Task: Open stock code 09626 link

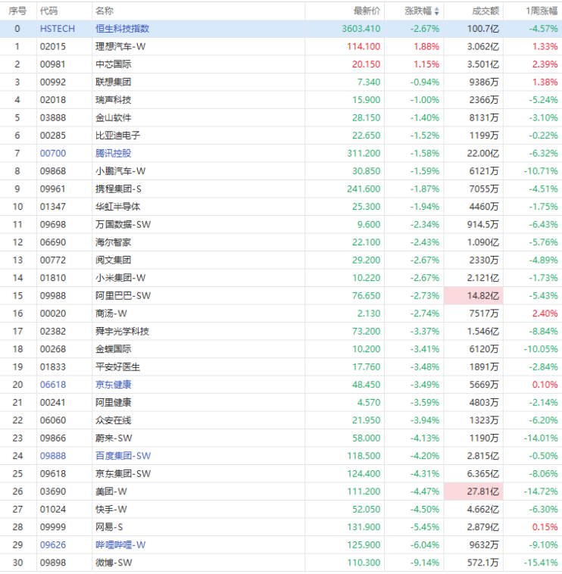Action: (x=53, y=544)
